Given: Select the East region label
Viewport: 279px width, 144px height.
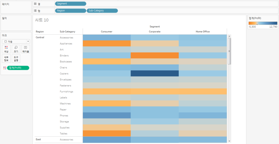Looking at the screenshot, I should (38, 139).
